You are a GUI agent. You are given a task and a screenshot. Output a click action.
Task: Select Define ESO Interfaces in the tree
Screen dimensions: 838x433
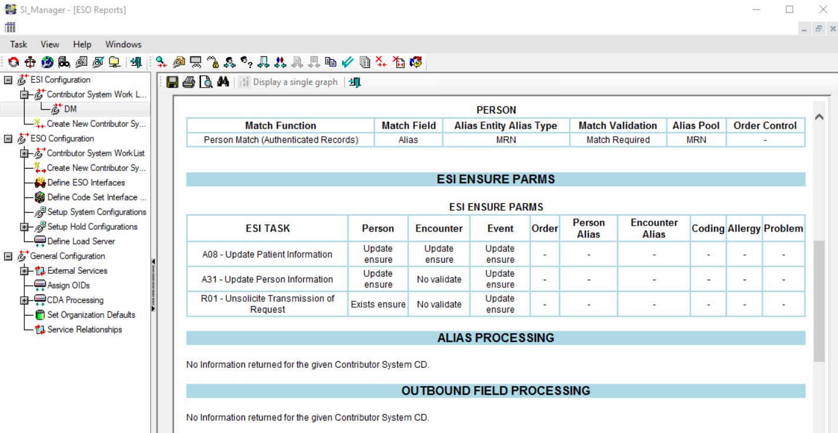[x=86, y=183]
